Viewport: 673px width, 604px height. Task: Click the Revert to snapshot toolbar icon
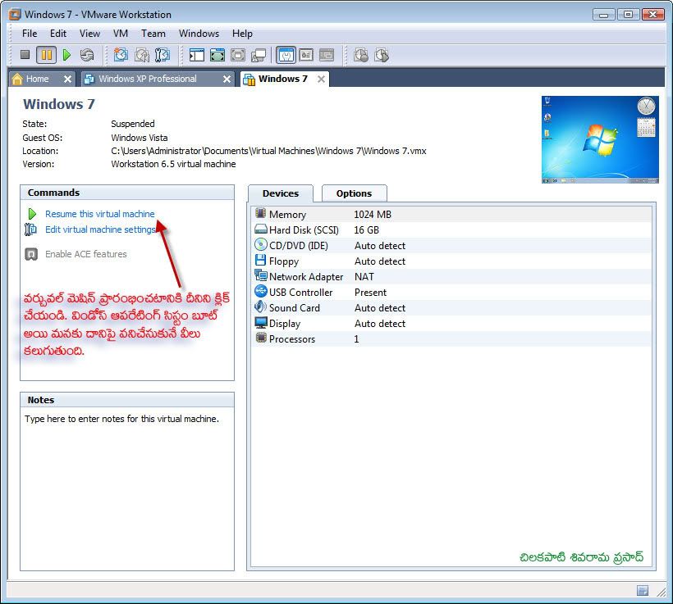pos(141,55)
